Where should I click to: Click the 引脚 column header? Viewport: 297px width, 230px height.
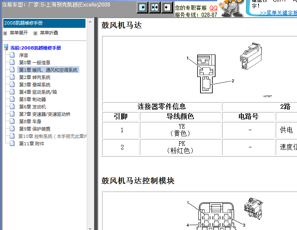[121, 117]
